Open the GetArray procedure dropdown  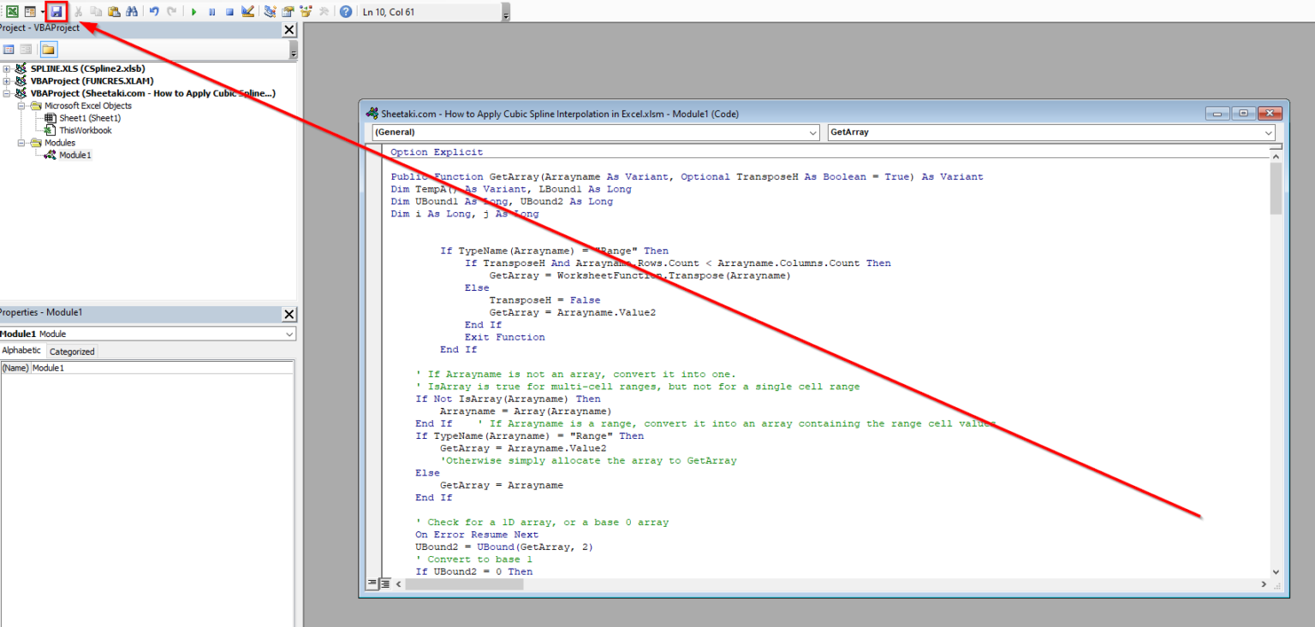pos(1269,133)
